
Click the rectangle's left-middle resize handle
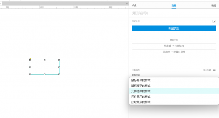[30, 67]
